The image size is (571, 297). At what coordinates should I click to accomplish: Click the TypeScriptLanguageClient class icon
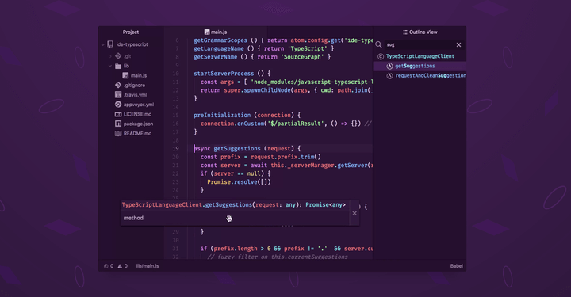coord(381,56)
